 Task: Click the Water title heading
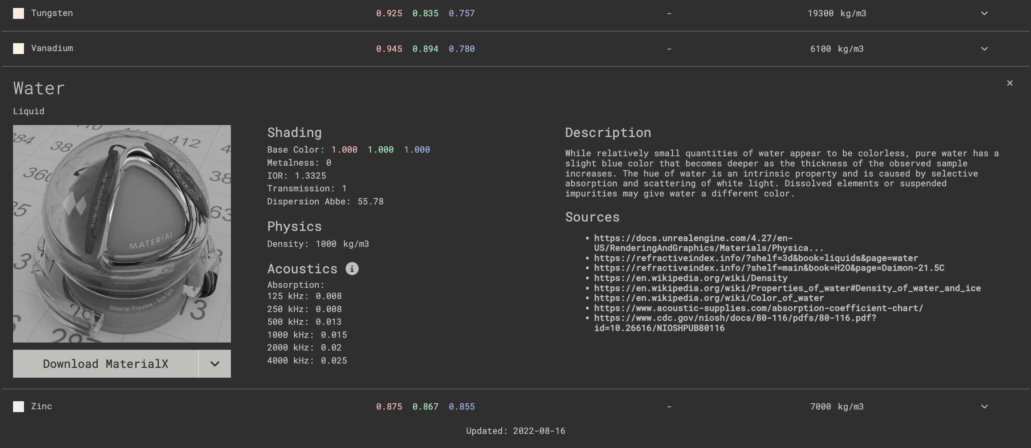coord(39,88)
